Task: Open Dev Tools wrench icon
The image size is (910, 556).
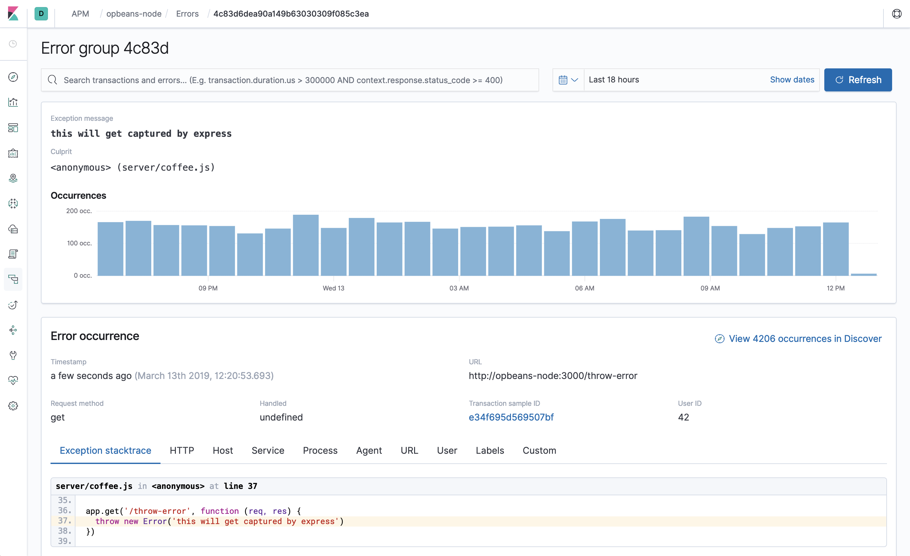Action: [x=13, y=356]
